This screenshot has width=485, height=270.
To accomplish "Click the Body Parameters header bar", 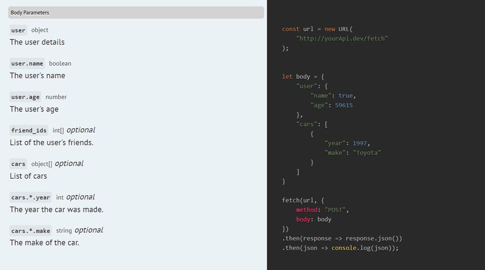I will click(136, 13).
